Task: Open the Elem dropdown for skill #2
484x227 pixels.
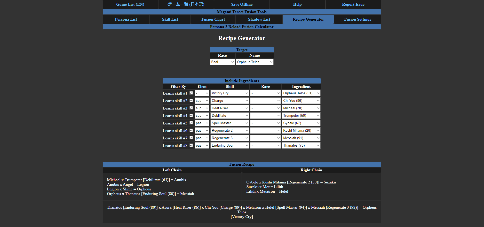Action: pyautogui.click(x=202, y=101)
